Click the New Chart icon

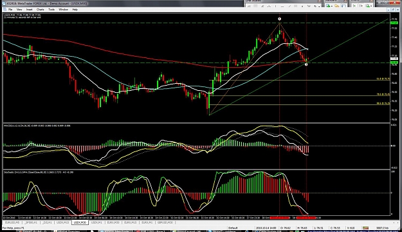[x=328, y=6]
